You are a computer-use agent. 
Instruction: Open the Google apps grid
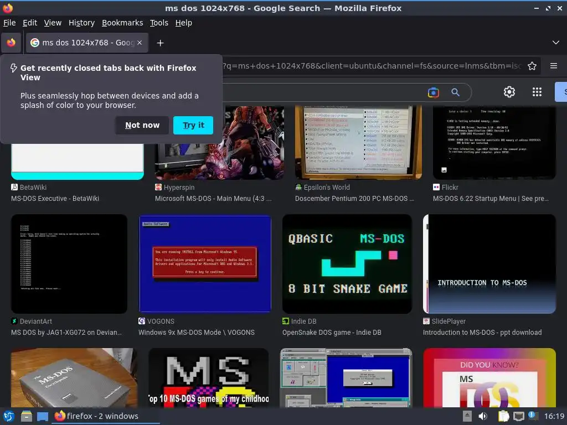click(537, 92)
